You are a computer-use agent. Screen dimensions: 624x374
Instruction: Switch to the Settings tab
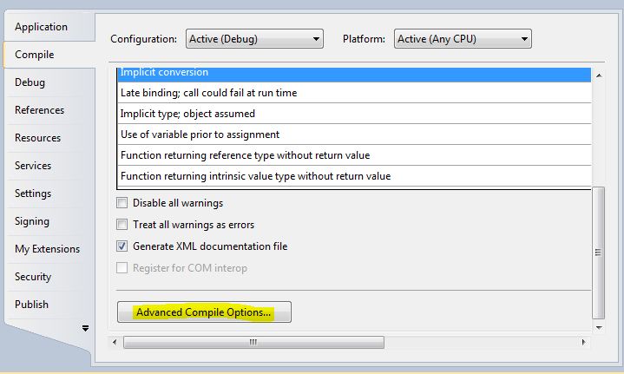point(49,194)
